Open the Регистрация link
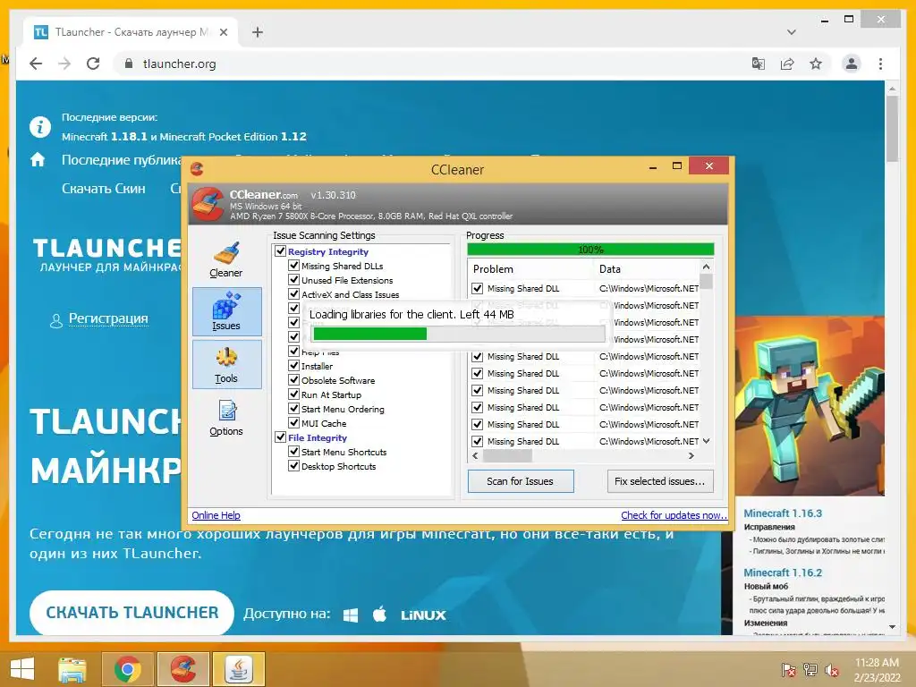The height and width of the screenshot is (687, 916). tap(108, 318)
